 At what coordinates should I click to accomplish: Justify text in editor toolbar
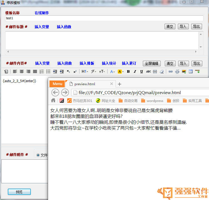[x=35, y=72]
